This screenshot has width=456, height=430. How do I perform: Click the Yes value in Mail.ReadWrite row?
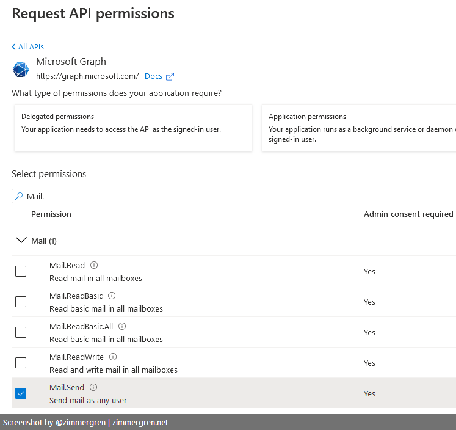tap(369, 363)
